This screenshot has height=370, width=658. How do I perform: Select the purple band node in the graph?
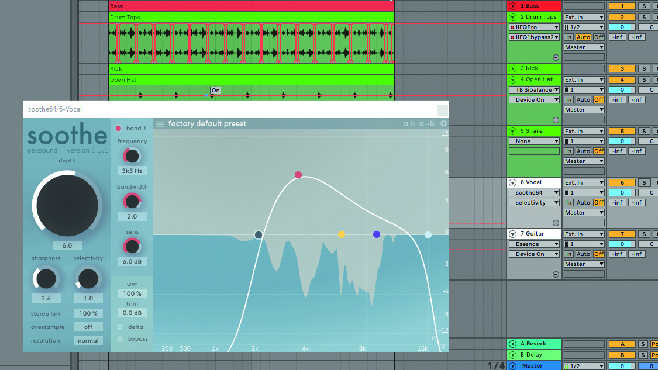377,234
